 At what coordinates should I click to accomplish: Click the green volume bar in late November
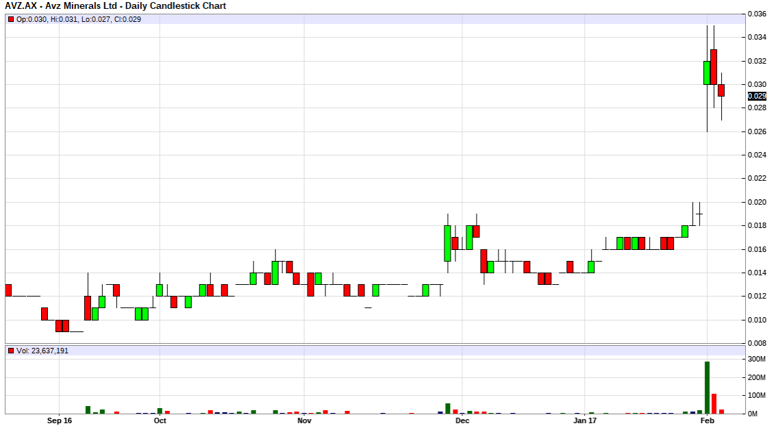pyautogui.click(x=447, y=409)
